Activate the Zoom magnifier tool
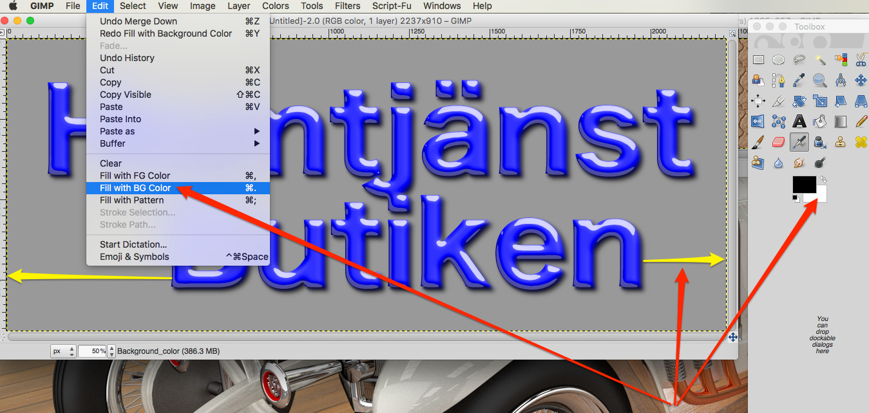Screen dimensions: 869x413 [x=819, y=80]
